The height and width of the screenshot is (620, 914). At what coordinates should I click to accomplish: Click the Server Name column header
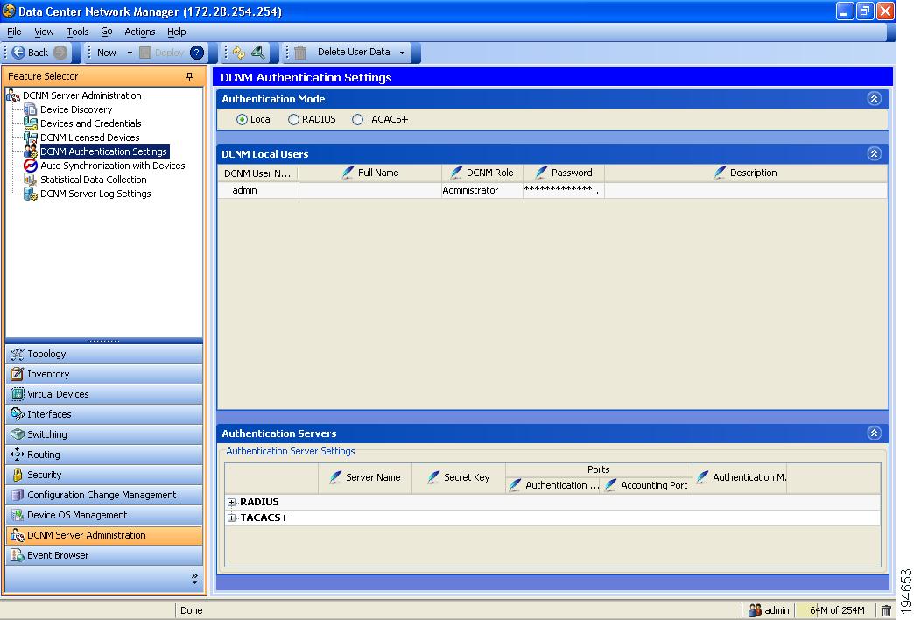(x=365, y=477)
